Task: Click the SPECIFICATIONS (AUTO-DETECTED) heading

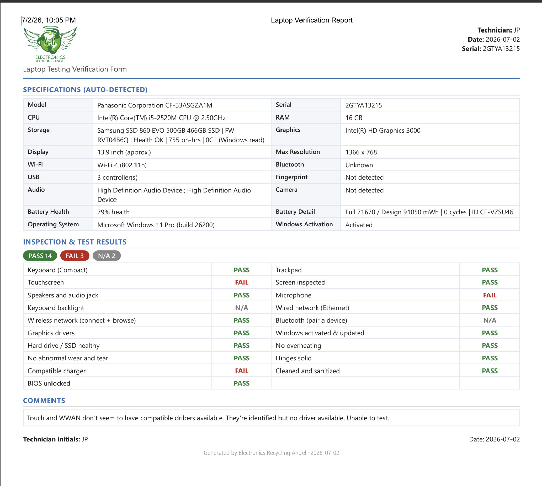Action: pyautogui.click(x=85, y=90)
